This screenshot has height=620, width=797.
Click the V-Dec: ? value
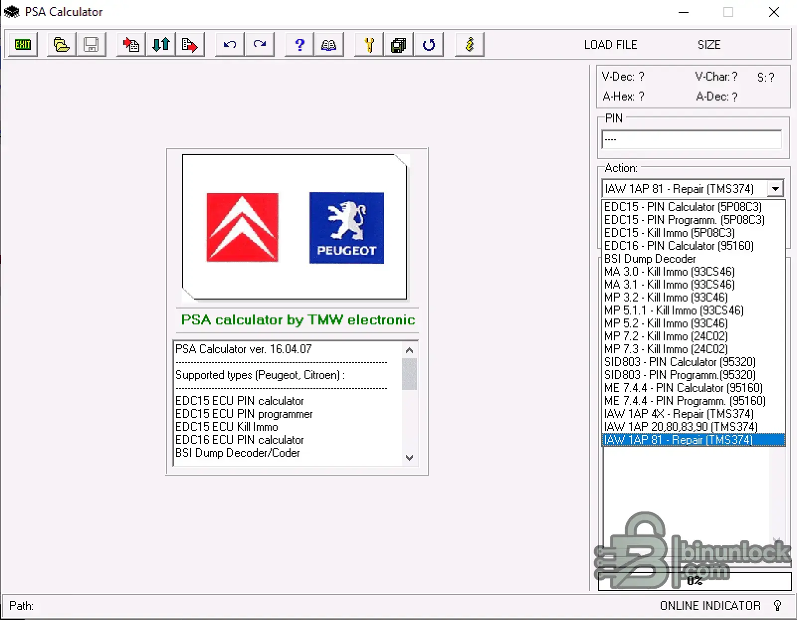(x=623, y=76)
